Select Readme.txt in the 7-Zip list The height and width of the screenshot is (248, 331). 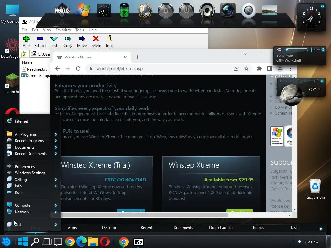click(x=34, y=69)
